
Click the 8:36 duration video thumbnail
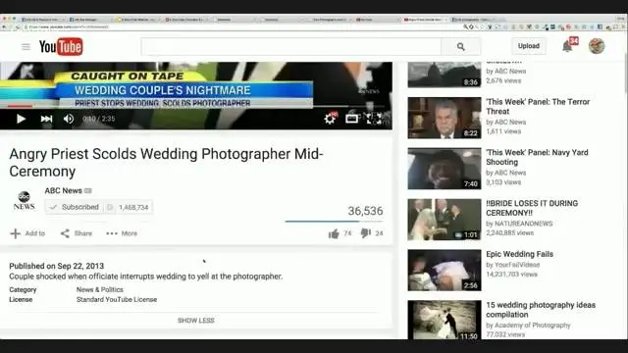[x=445, y=75]
